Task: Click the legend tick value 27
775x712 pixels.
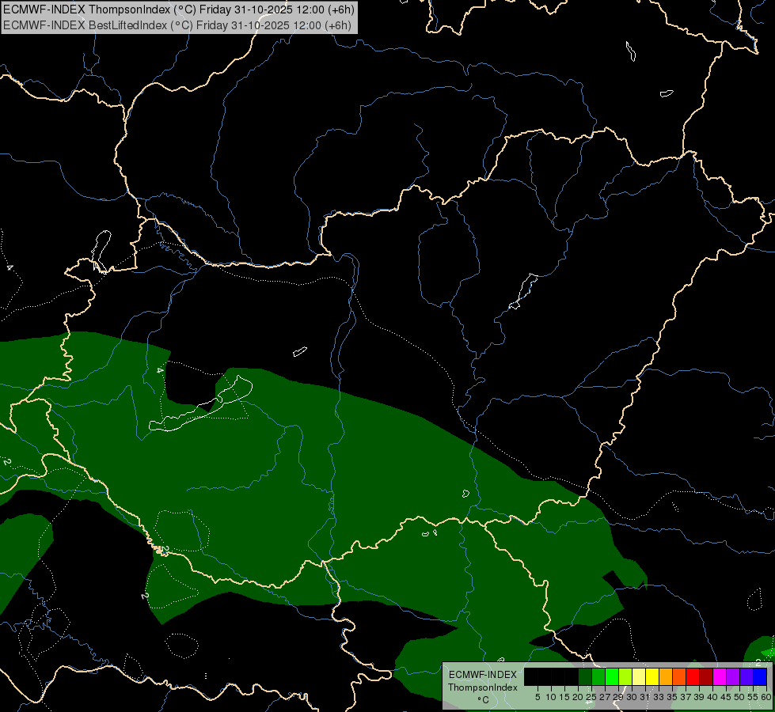Action: pos(605,697)
